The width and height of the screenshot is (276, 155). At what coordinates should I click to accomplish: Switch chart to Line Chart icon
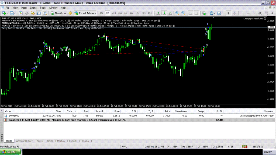pos(170,13)
